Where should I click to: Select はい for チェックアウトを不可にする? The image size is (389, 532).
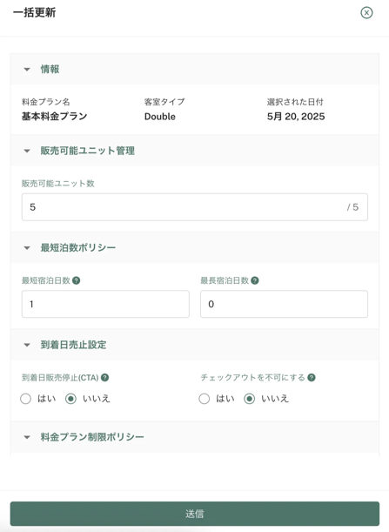(205, 399)
